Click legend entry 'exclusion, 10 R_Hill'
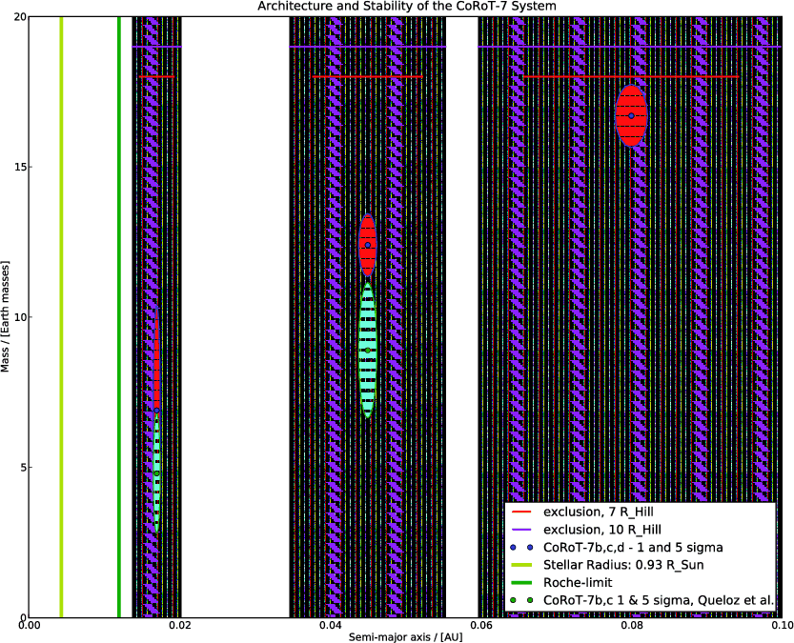Image resolution: width=794 pixels, height=643 pixels. pos(602,530)
